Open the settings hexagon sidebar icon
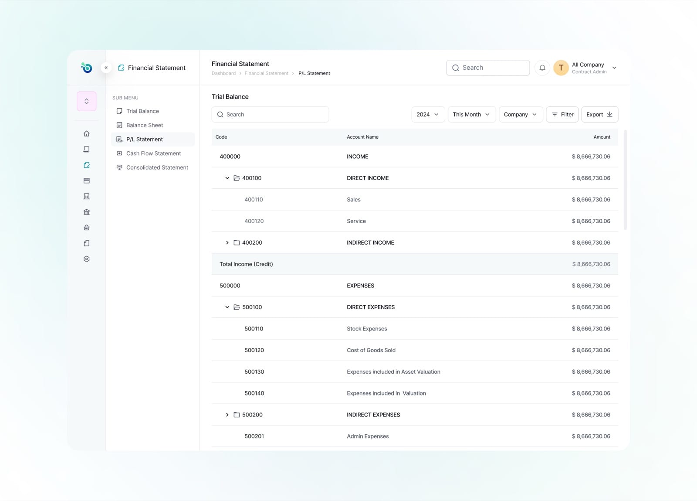This screenshot has height=501, width=697. (x=87, y=259)
